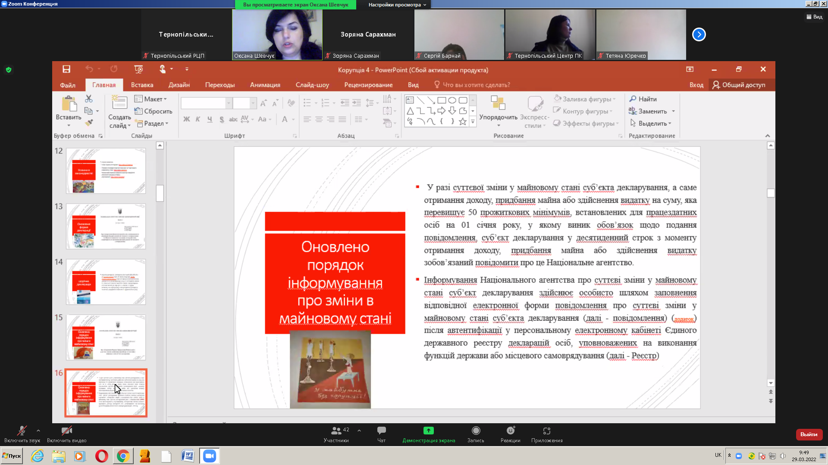Click the Undo arrow in quick access toolbar

pyautogui.click(x=89, y=69)
